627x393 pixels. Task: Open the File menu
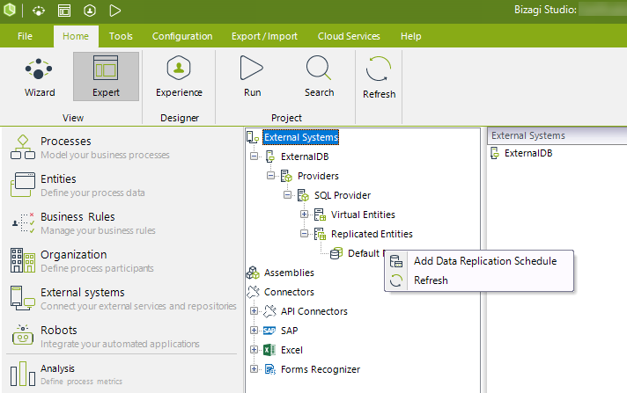pos(25,36)
